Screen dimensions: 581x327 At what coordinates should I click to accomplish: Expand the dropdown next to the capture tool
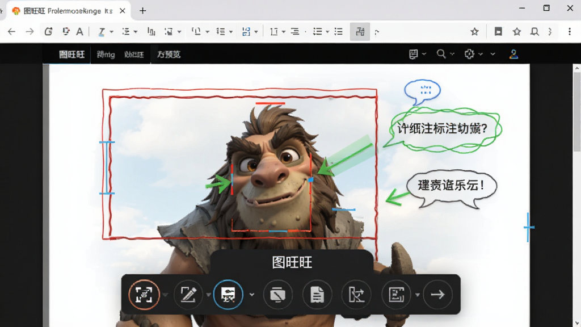165,295
